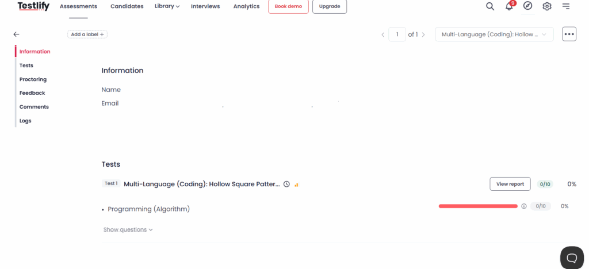
Task: Go to previous candidate page arrow
Action: 383,34
